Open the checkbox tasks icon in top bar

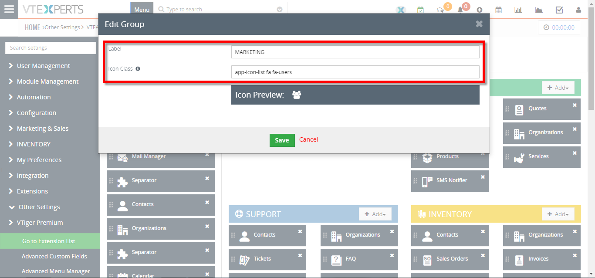pyautogui.click(x=559, y=10)
